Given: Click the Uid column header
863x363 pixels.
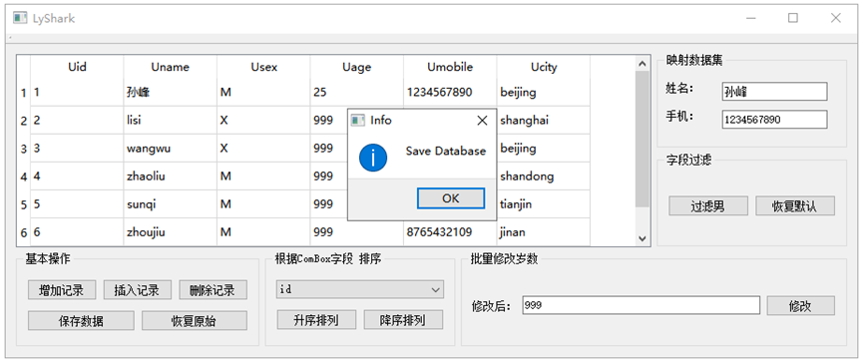Looking at the screenshot, I should pyautogui.click(x=77, y=67).
